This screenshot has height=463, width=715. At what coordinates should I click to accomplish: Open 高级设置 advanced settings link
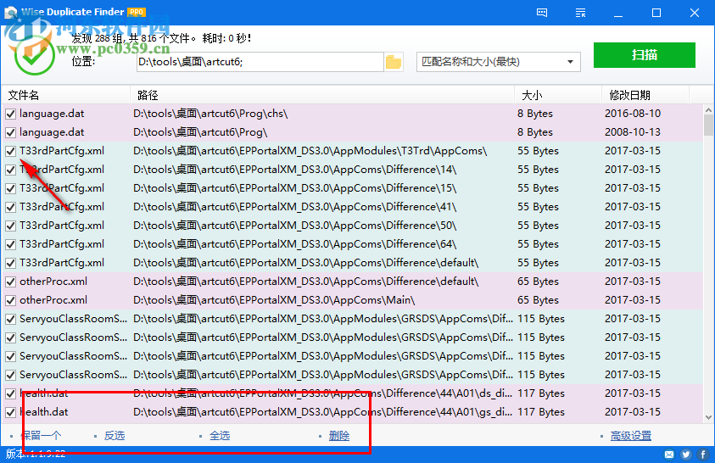[631, 436]
